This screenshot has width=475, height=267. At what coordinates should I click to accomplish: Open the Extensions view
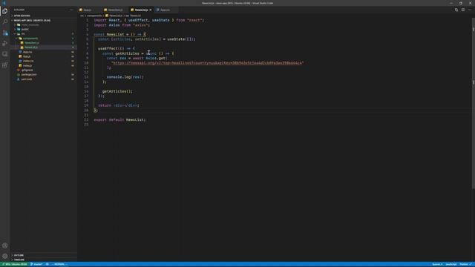point(5,65)
